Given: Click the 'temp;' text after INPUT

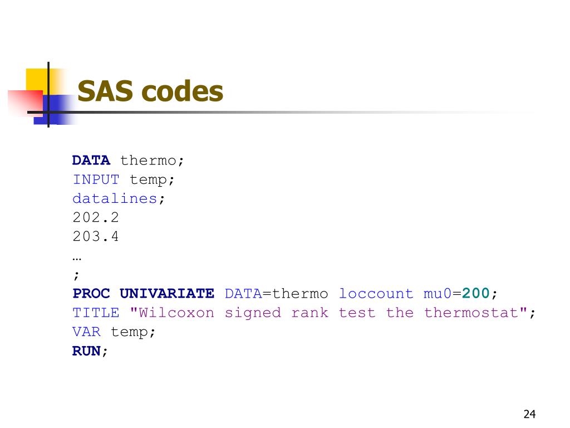Looking at the screenshot, I should pos(152,180).
